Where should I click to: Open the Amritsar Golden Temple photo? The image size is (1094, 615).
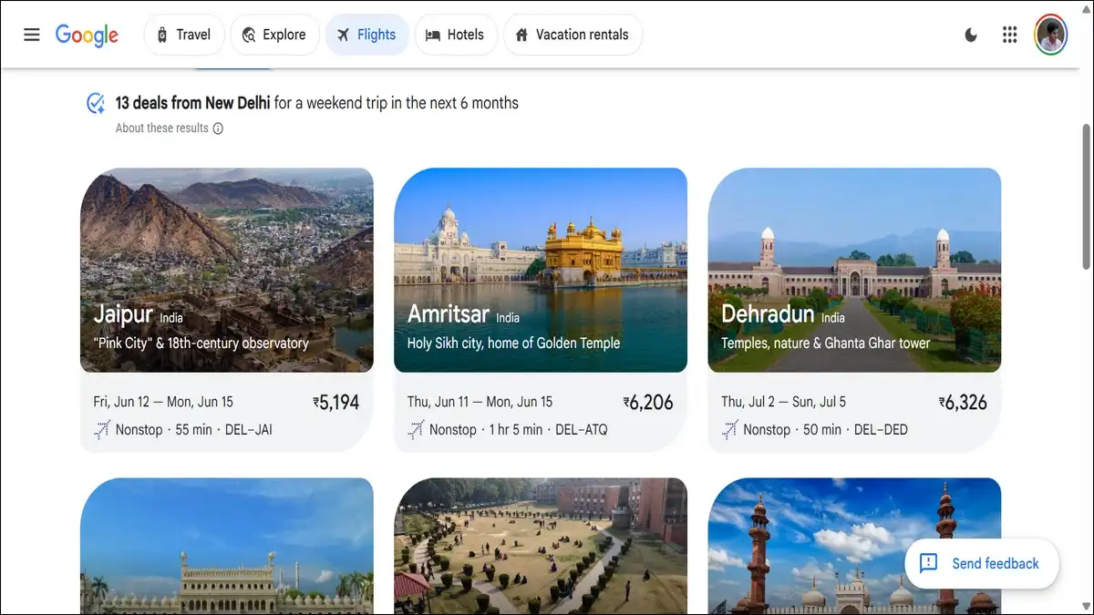click(541, 270)
